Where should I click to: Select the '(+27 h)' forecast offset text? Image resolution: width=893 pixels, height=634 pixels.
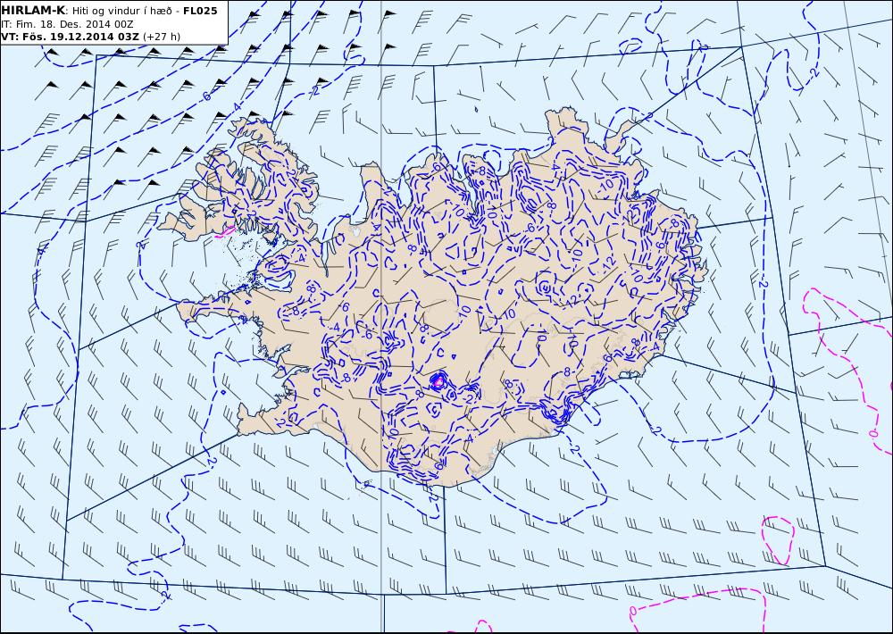click(x=161, y=37)
